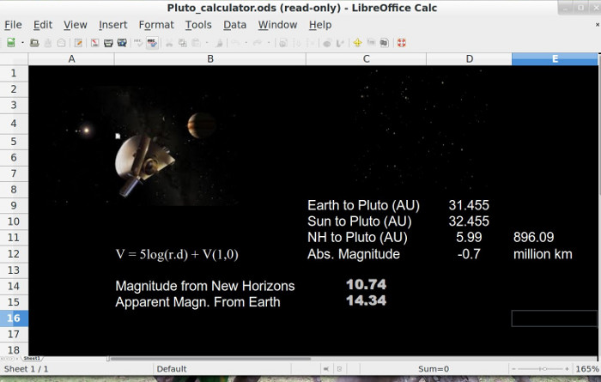601x382 pixels.
Task: Toggle AutoSpellcheck in the toolbar
Action: (152, 42)
